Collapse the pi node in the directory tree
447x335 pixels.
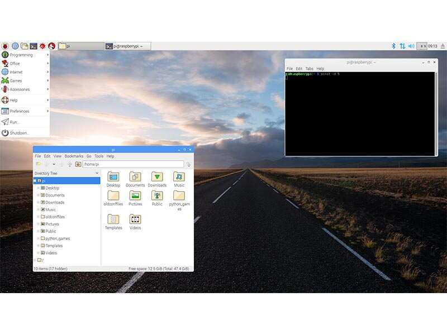point(36,180)
